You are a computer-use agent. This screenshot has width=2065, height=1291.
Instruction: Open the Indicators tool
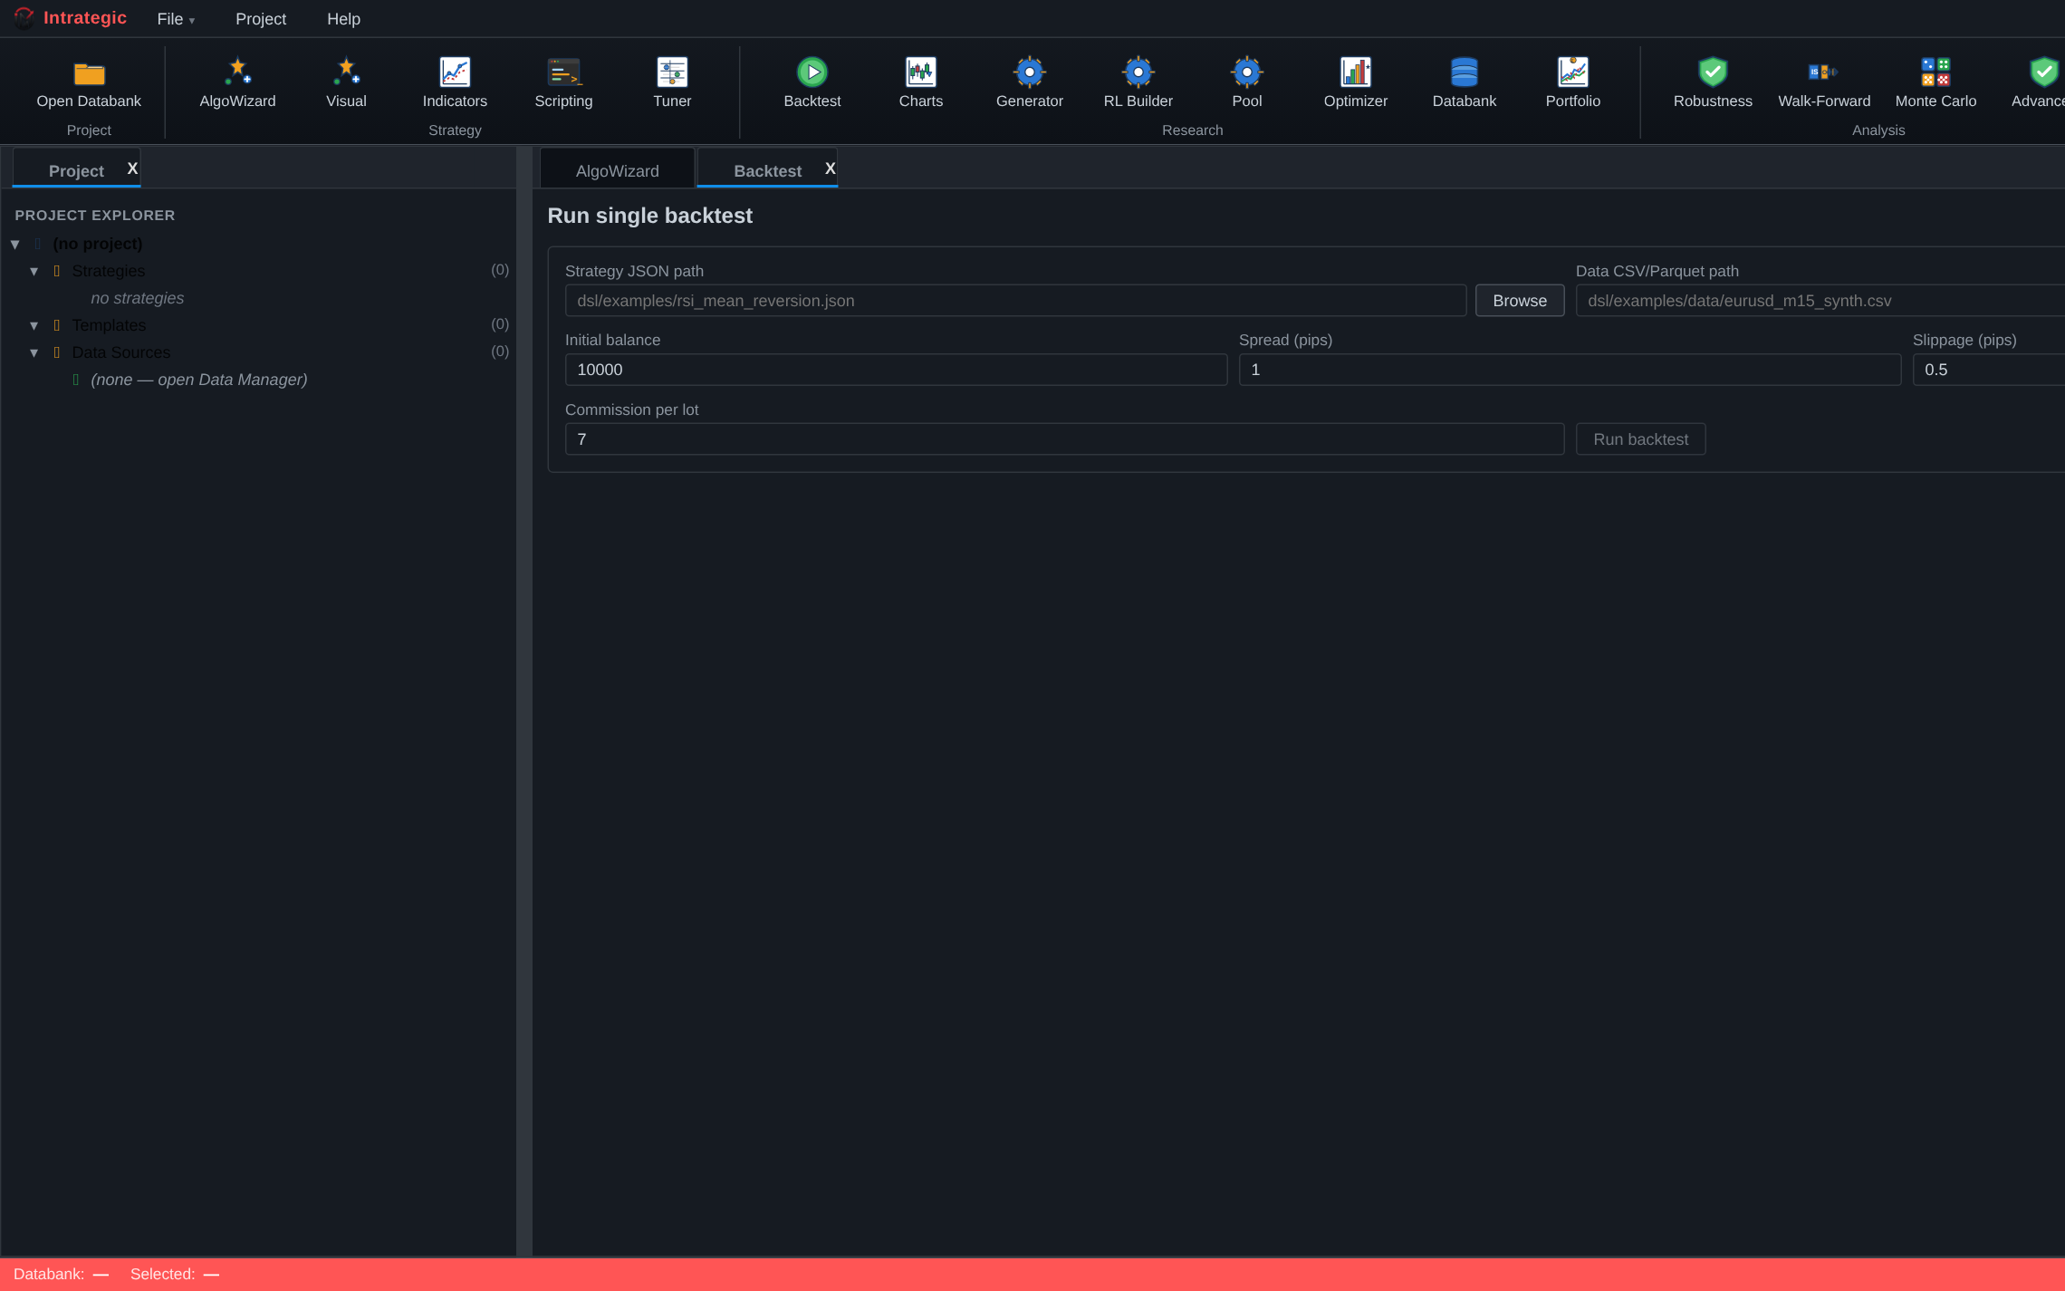click(x=455, y=82)
